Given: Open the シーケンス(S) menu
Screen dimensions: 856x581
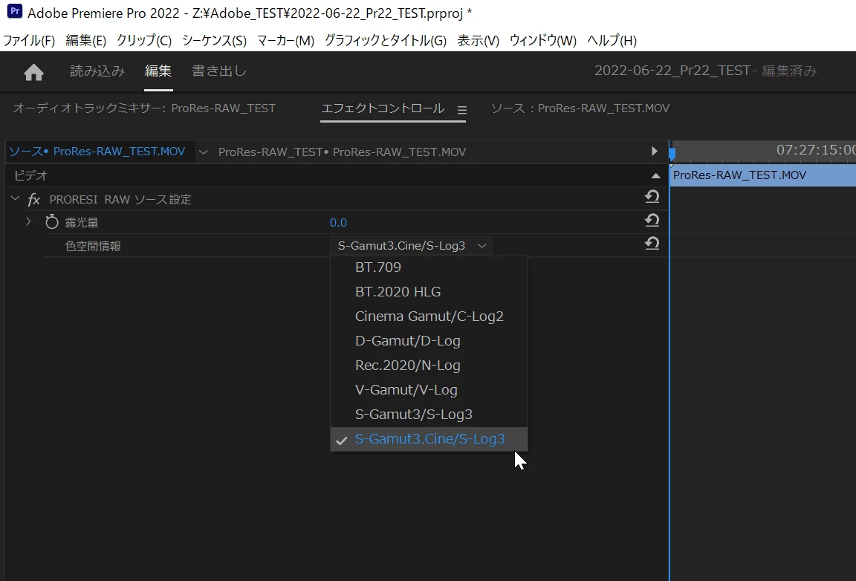Looking at the screenshot, I should (x=214, y=40).
